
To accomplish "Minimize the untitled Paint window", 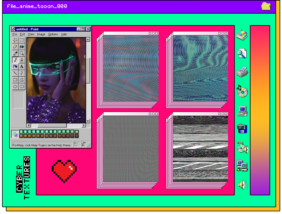I will [x=79, y=29].
